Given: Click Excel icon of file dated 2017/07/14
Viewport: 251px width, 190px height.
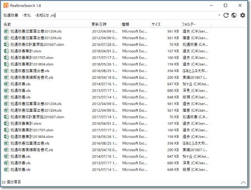Looking at the screenshot, I should 6,117.
